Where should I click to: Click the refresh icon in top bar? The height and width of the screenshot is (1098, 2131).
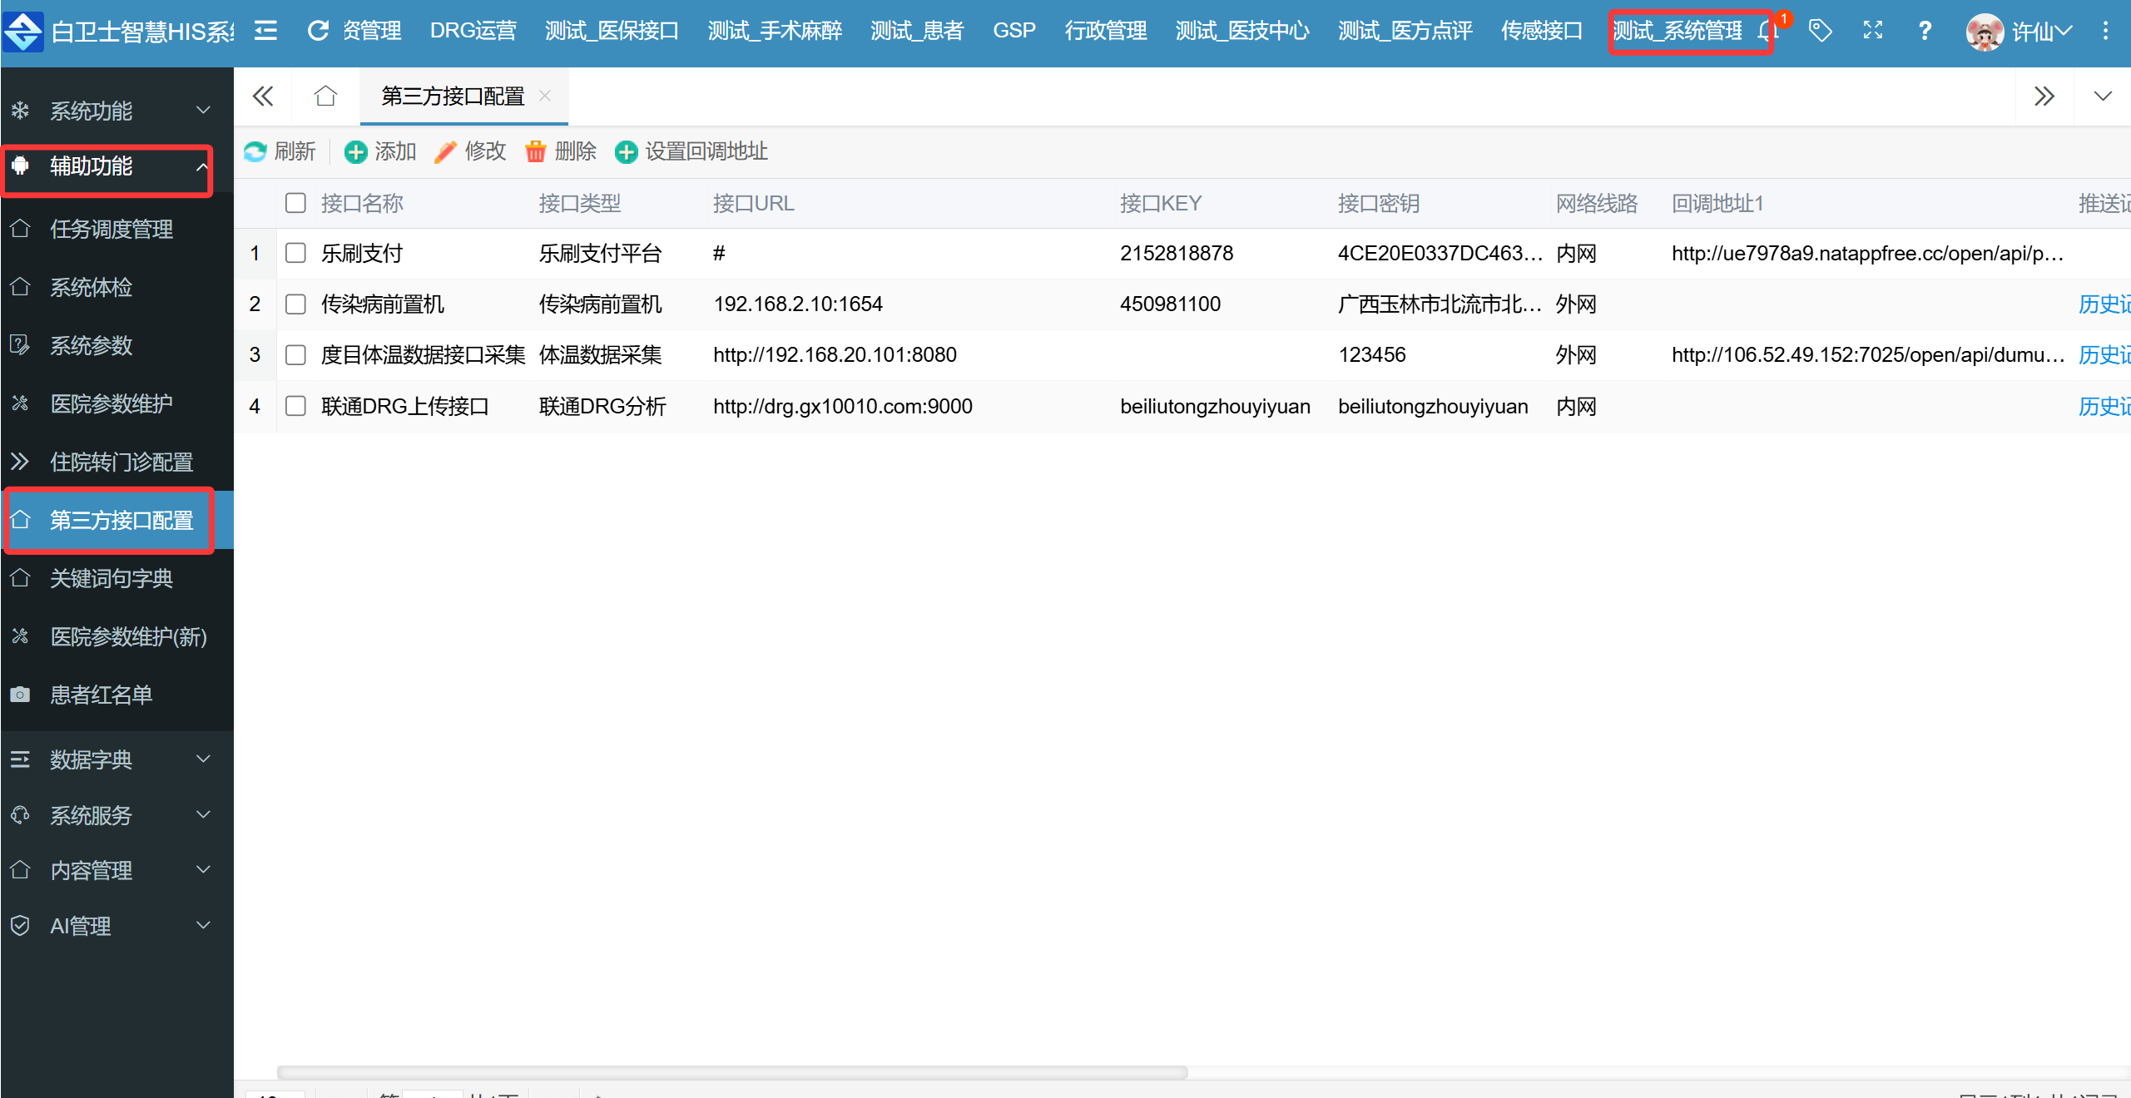tap(318, 31)
